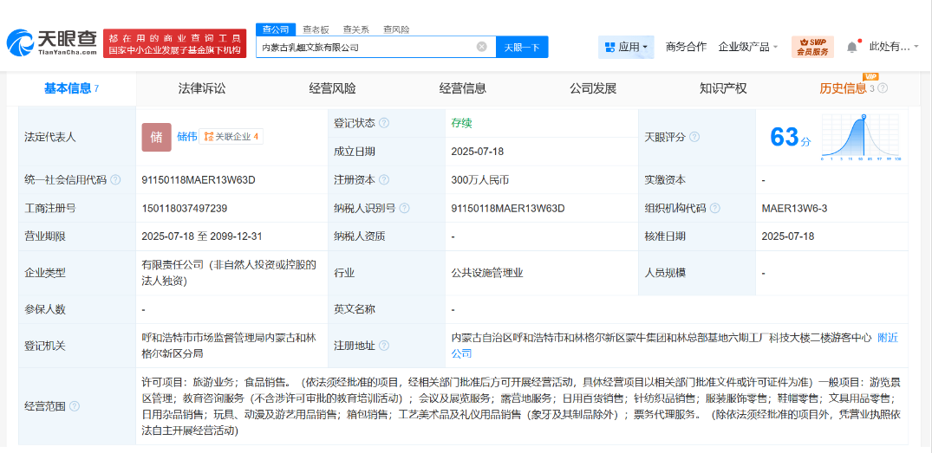Click help icon next to 组织机构代码
Screen dimensions: 932x453
pyautogui.click(x=714, y=209)
